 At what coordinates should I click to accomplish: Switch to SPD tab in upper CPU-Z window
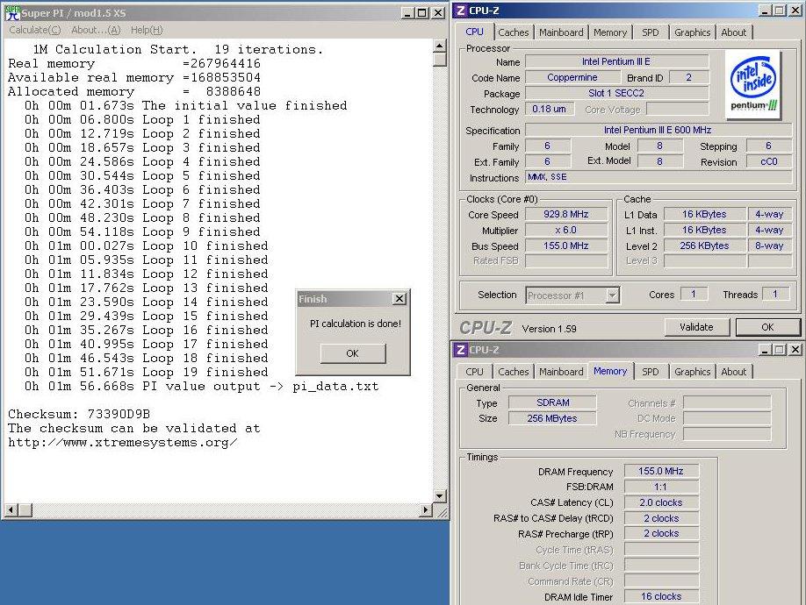pyautogui.click(x=651, y=32)
